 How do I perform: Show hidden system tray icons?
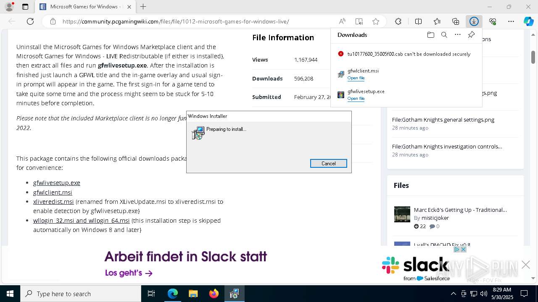tap(453, 294)
